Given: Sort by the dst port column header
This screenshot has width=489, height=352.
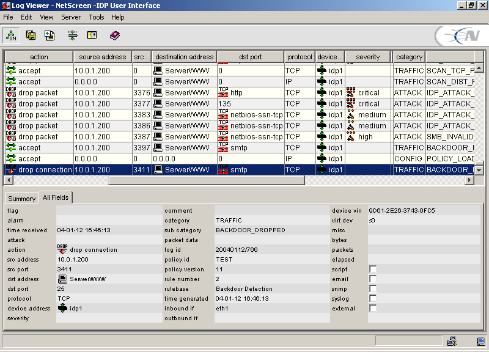Looking at the screenshot, I should 251,57.
